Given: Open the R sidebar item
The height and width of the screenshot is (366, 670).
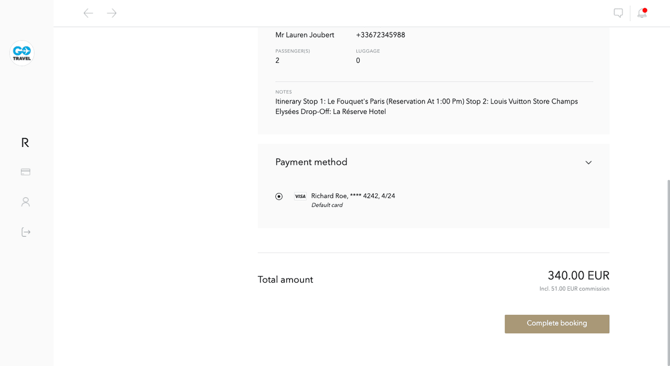Looking at the screenshot, I should [25, 143].
